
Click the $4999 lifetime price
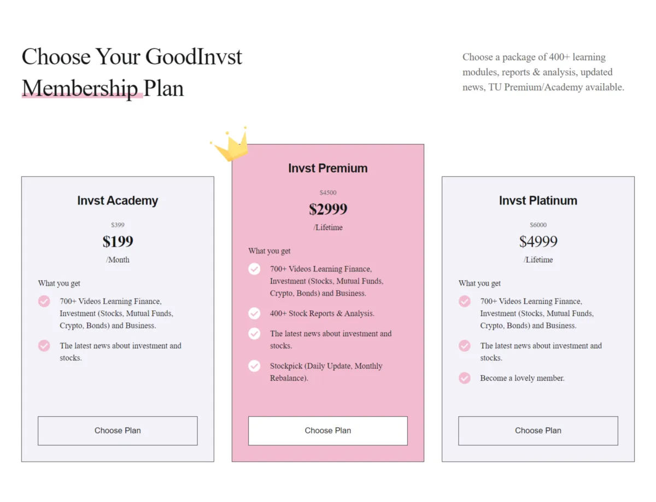(538, 241)
